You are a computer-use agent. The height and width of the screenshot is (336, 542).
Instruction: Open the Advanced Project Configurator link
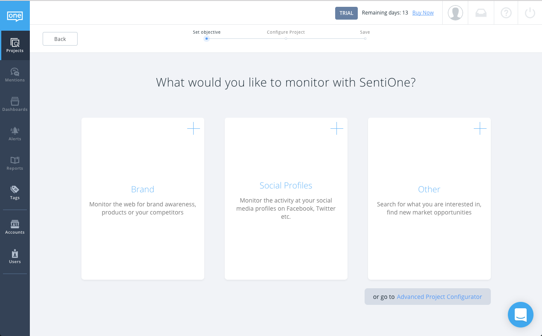439,297
